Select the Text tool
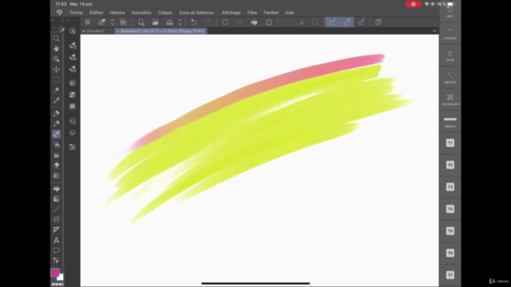511x287 pixels. [56, 240]
